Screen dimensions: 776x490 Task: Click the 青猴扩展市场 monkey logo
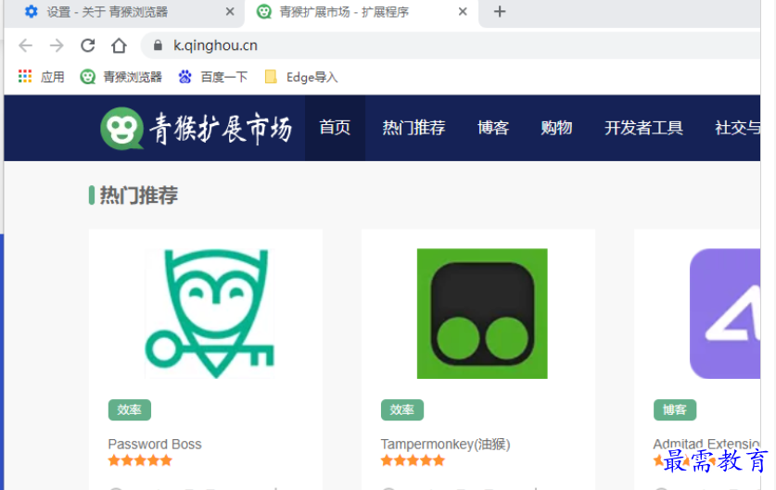(121, 128)
